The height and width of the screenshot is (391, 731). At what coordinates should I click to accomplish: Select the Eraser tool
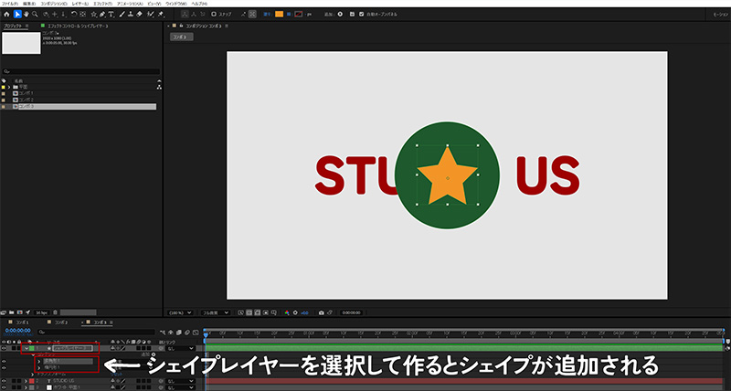coord(139,15)
